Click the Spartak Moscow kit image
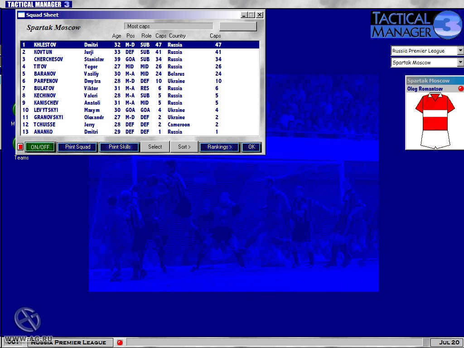Viewport: 464px width, 348px height. coord(435,121)
